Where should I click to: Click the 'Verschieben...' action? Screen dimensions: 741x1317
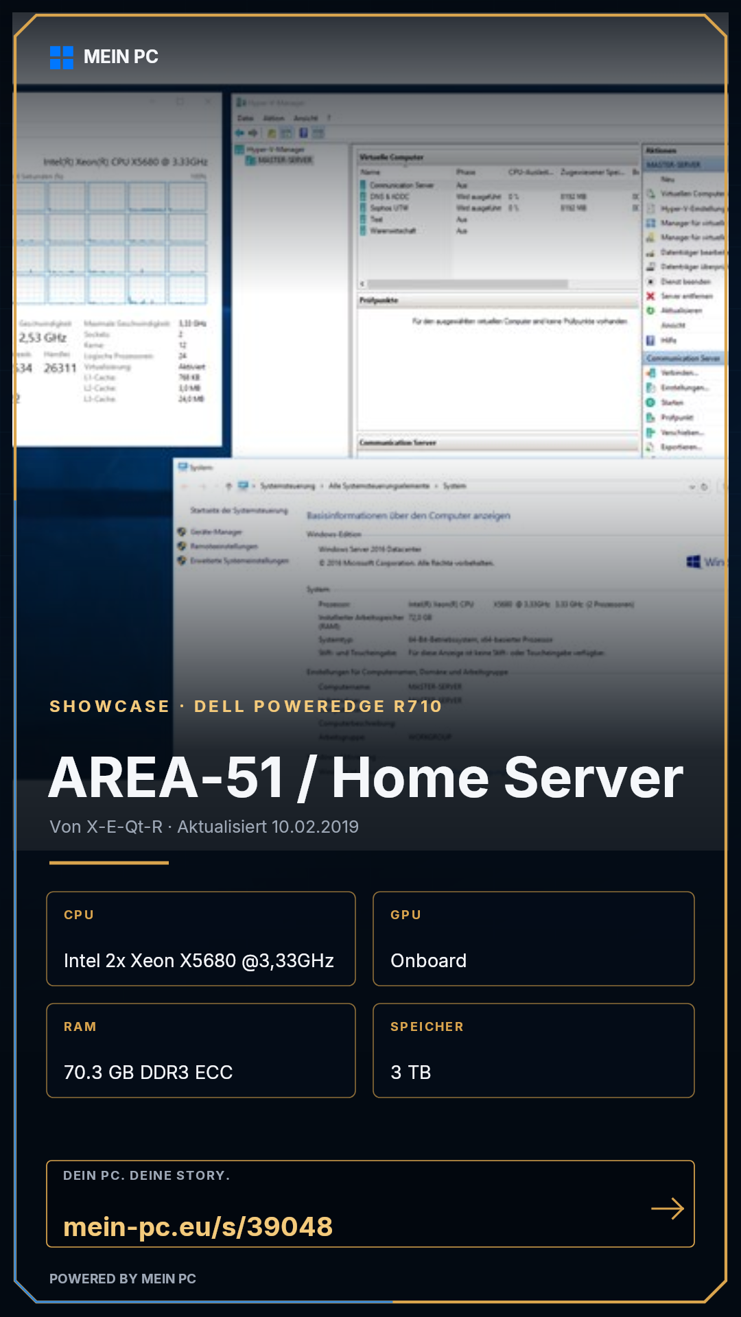point(682,433)
